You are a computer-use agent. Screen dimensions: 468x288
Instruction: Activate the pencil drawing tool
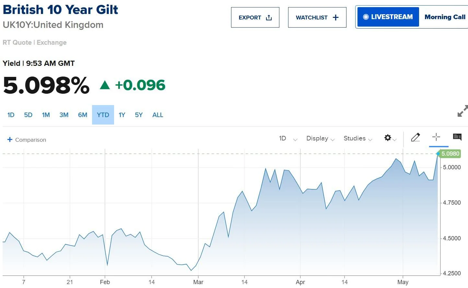click(415, 137)
